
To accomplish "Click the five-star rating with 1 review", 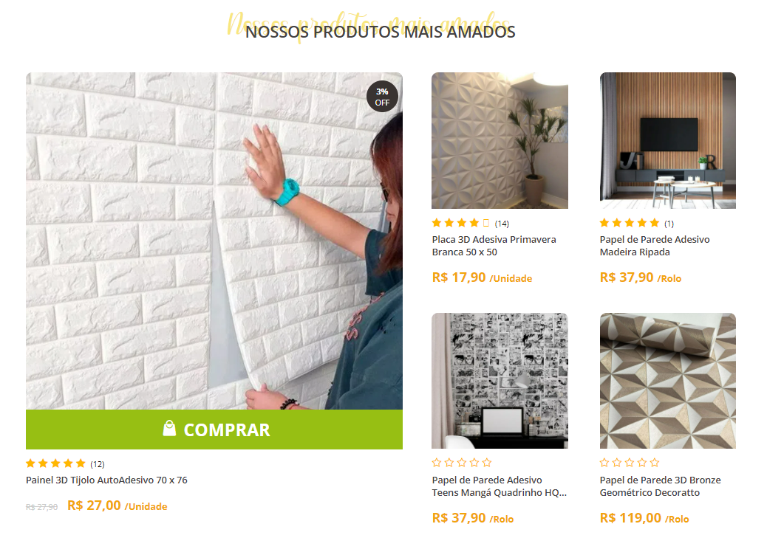I will click(x=636, y=223).
